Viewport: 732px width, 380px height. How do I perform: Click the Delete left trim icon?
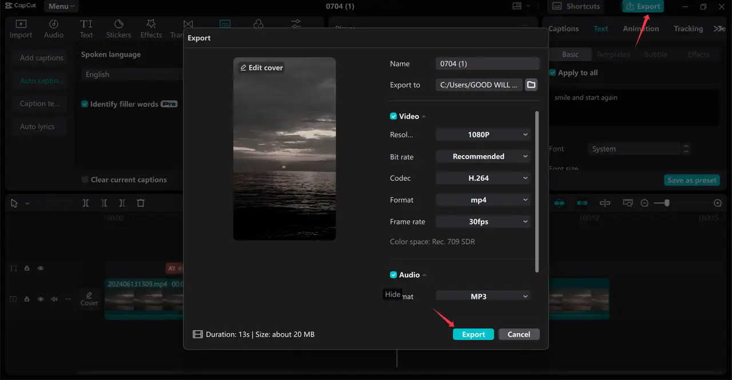(104, 203)
